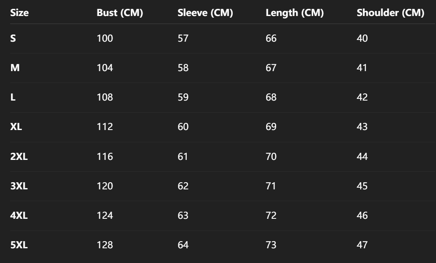Viewport: 436px width, 263px height.
Task: Click length value 72 for size 4XL
Action: click(271, 215)
